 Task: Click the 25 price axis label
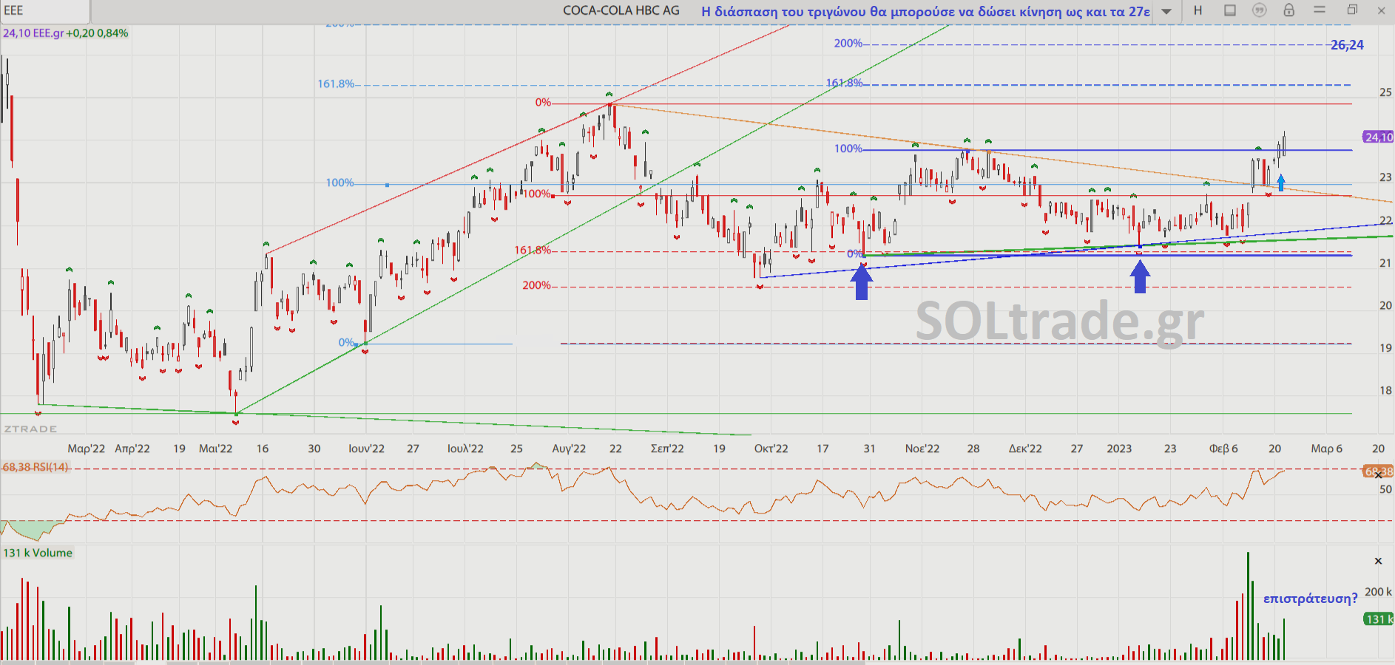pos(1385,92)
